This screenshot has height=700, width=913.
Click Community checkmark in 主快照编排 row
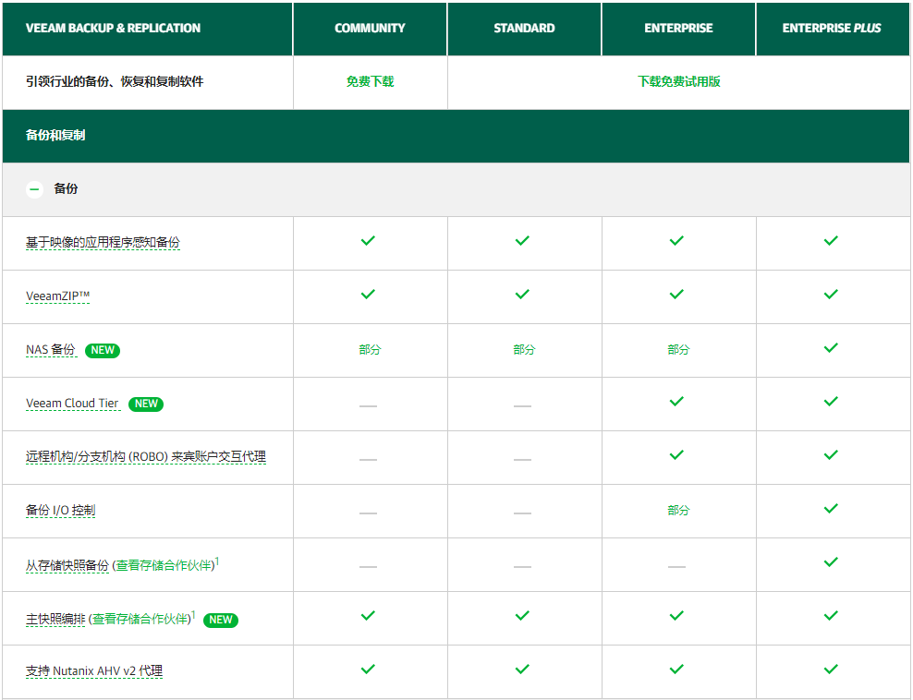(x=368, y=615)
